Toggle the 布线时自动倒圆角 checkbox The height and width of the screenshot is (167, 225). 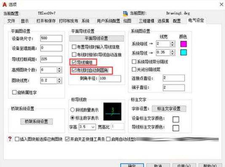(74, 70)
